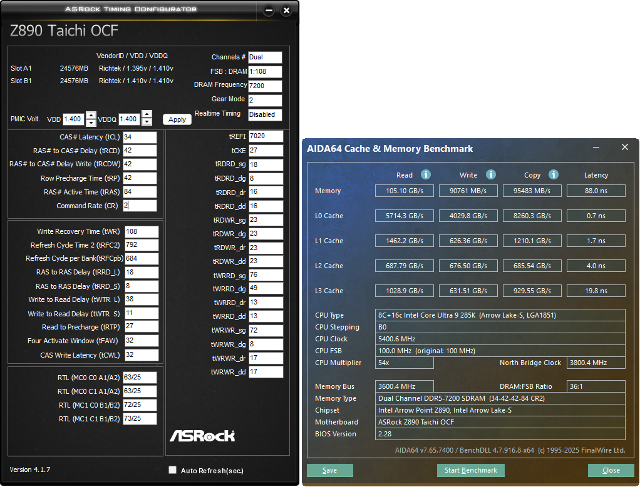Select the FSB : DRAM ratio field
Image resolution: width=640 pixels, height=487 pixels.
265,72
